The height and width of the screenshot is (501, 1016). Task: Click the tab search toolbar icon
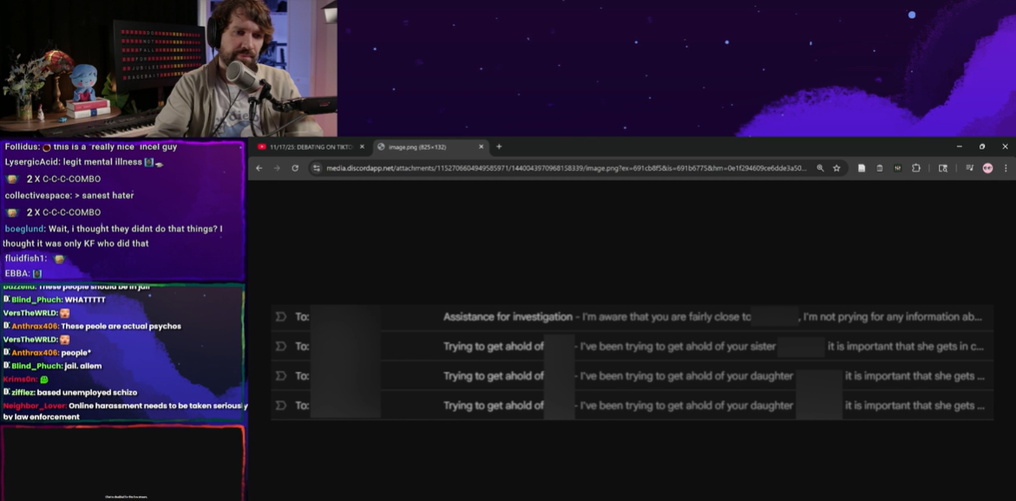(943, 168)
